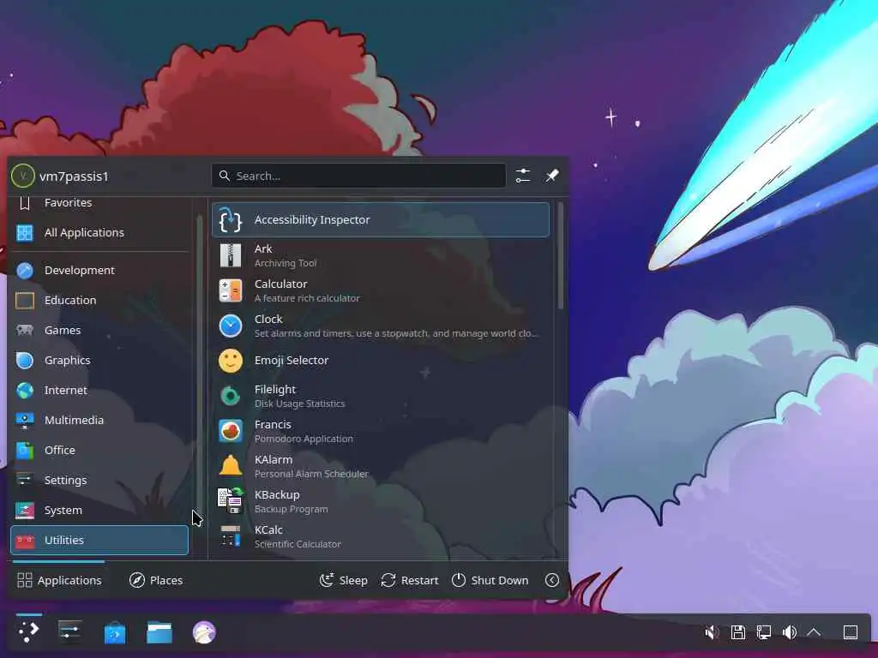Open the application launcher on the taskbar
878x658 pixels.
[x=28, y=632]
